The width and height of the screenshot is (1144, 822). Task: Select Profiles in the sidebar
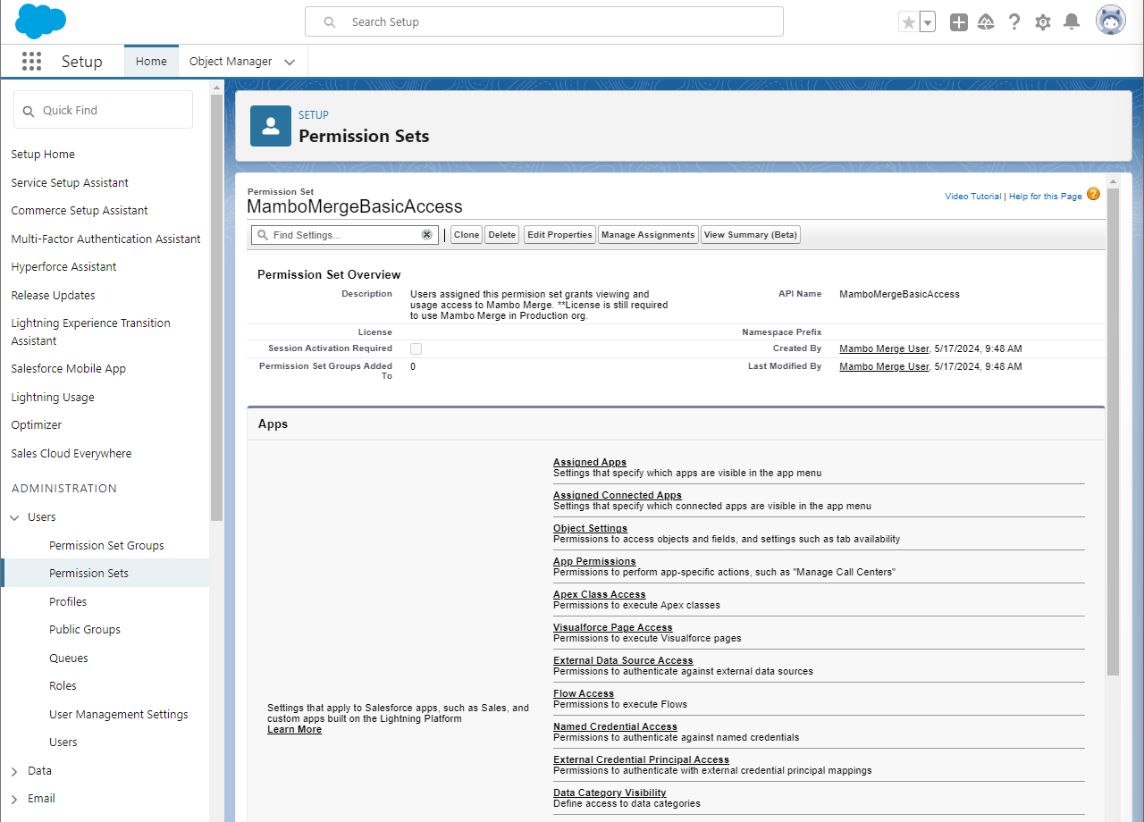point(68,601)
